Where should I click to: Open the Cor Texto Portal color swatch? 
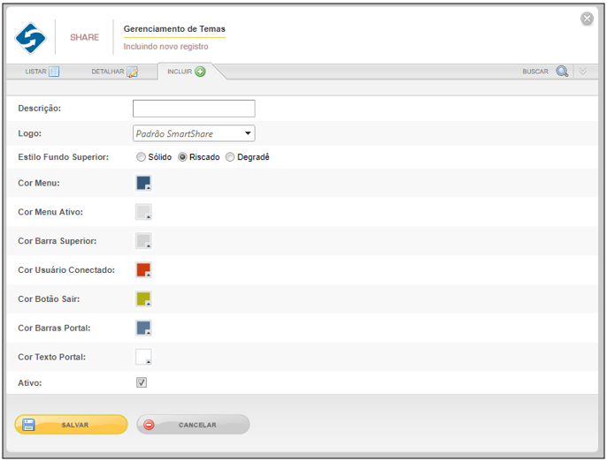(x=143, y=357)
